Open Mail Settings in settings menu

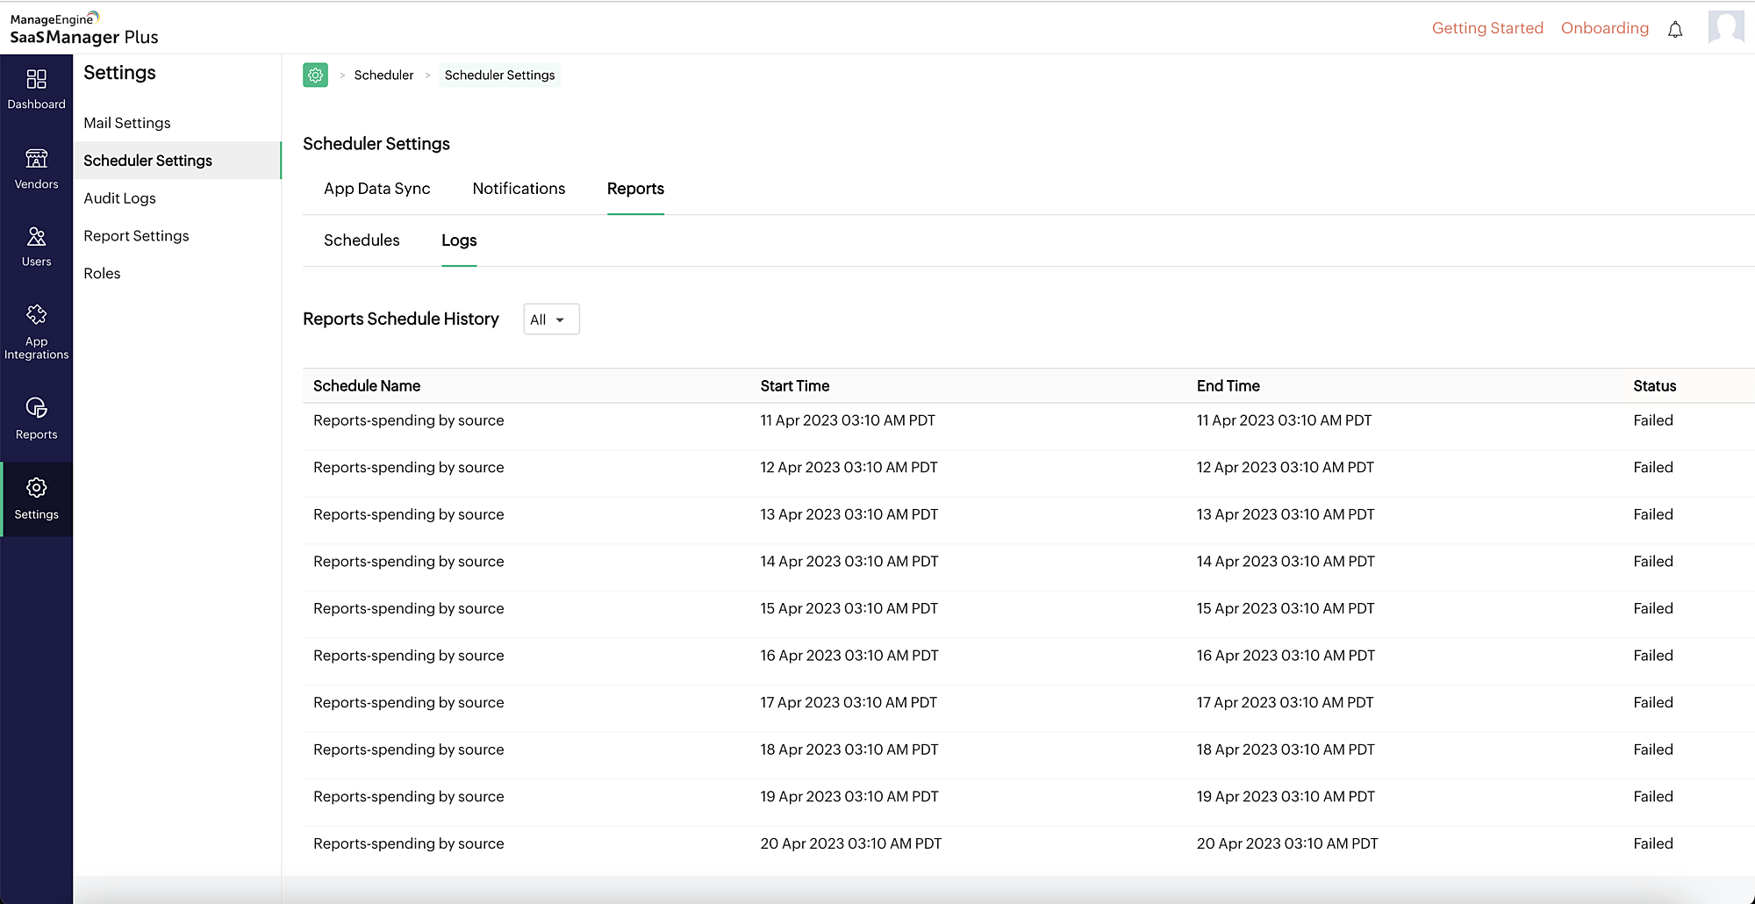pyautogui.click(x=127, y=123)
